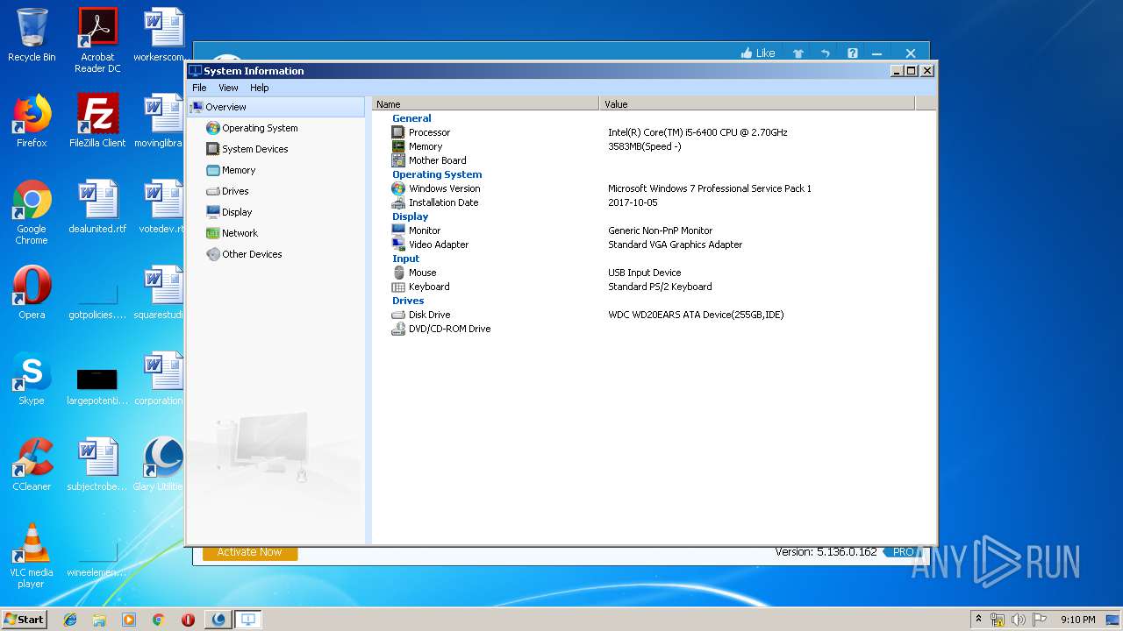Click the Video Adapter row icon
Viewport: 1123px width, 631px height.
pos(398,245)
